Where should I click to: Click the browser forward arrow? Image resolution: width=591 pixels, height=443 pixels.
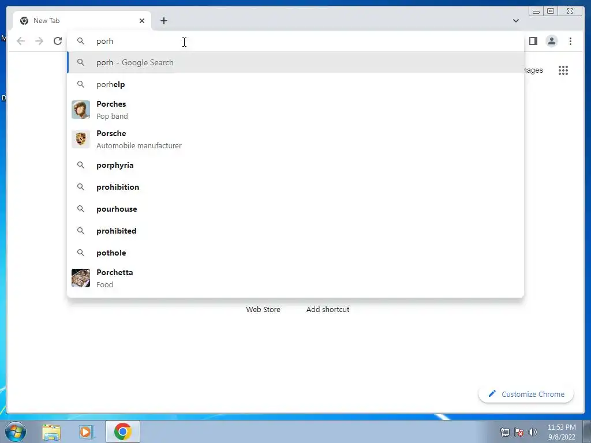click(x=39, y=41)
